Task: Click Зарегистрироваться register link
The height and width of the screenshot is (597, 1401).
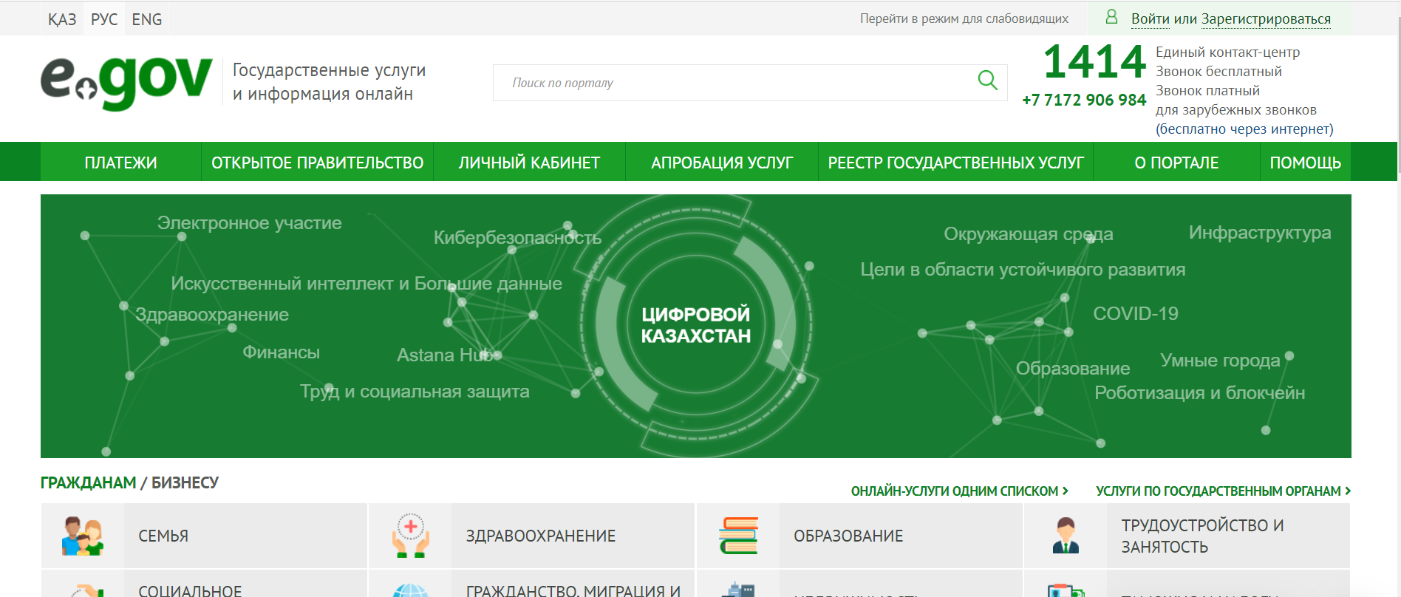Action: pos(1266,18)
